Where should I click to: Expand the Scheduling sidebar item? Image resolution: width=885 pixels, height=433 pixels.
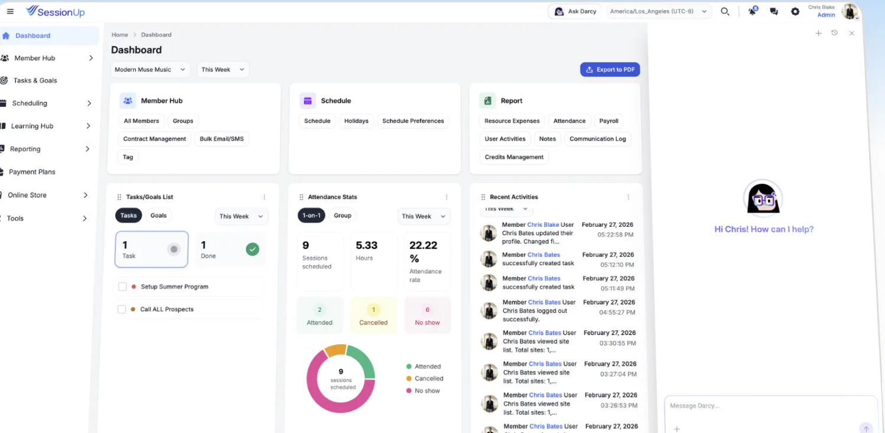pyautogui.click(x=46, y=103)
